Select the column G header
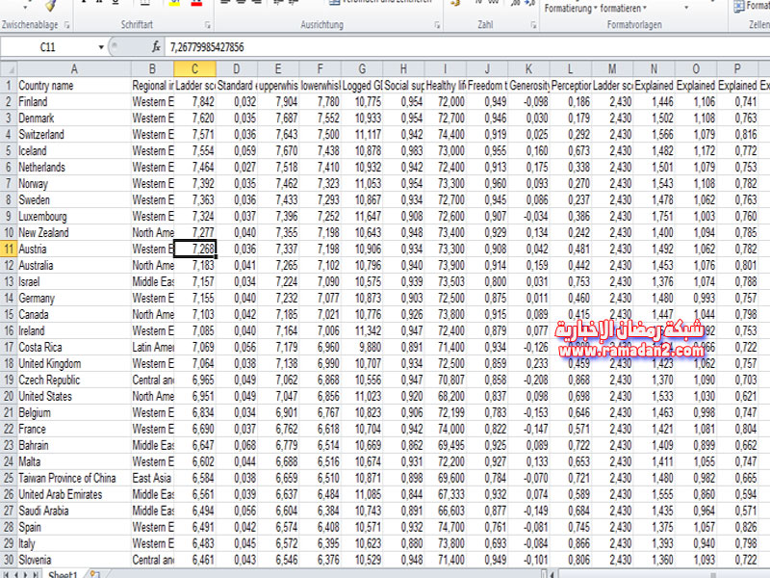Viewport: 770px width, 578px height. [x=362, y=69]
